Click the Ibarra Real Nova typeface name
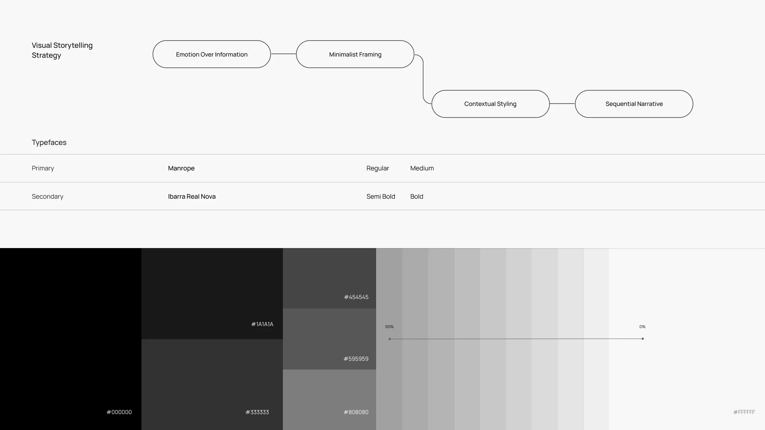 (x=192, y=196)
